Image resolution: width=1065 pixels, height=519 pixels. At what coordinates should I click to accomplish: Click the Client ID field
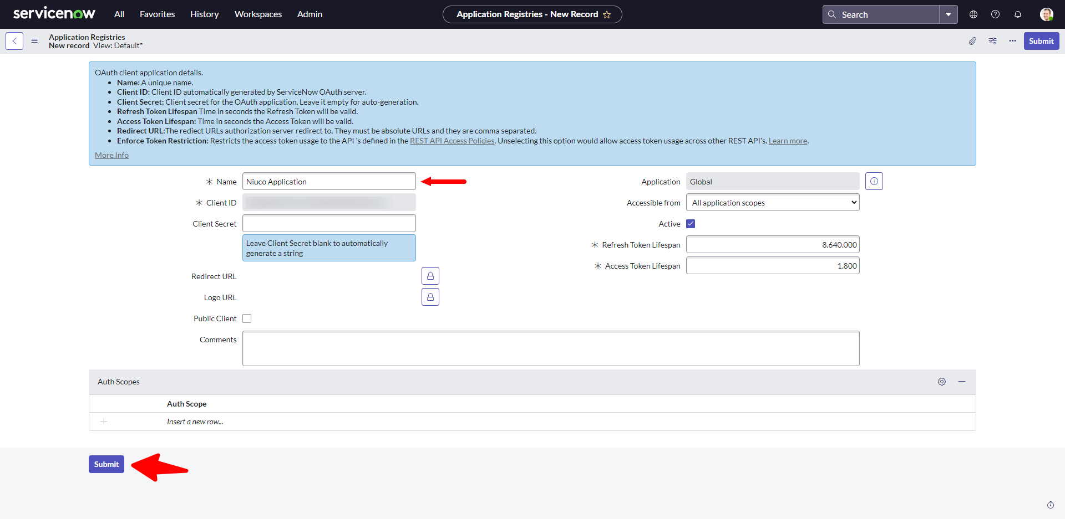coord(329,203)
